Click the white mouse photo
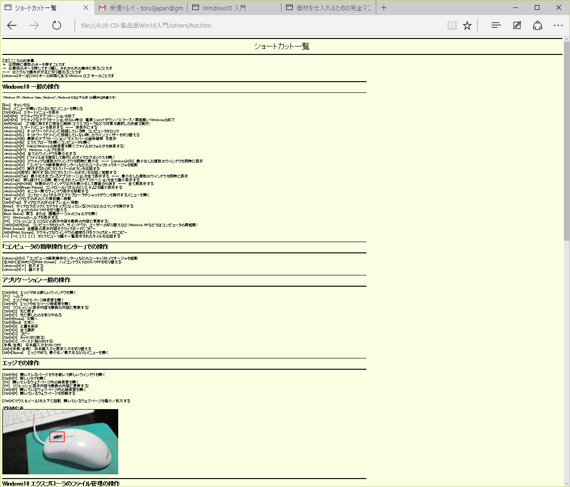The image size is (570, 487). click(x=61, y=441)
